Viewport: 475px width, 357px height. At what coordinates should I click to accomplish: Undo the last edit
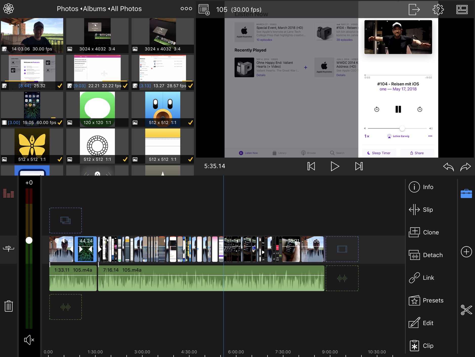pos(448,166)
